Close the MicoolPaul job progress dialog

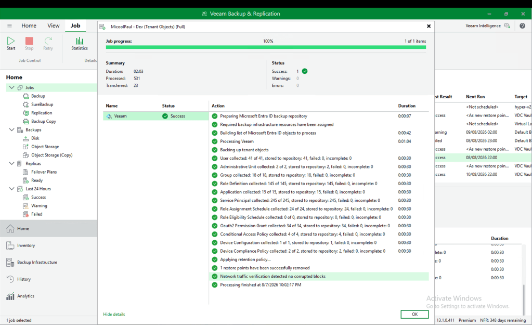click(x=429, y=26)
